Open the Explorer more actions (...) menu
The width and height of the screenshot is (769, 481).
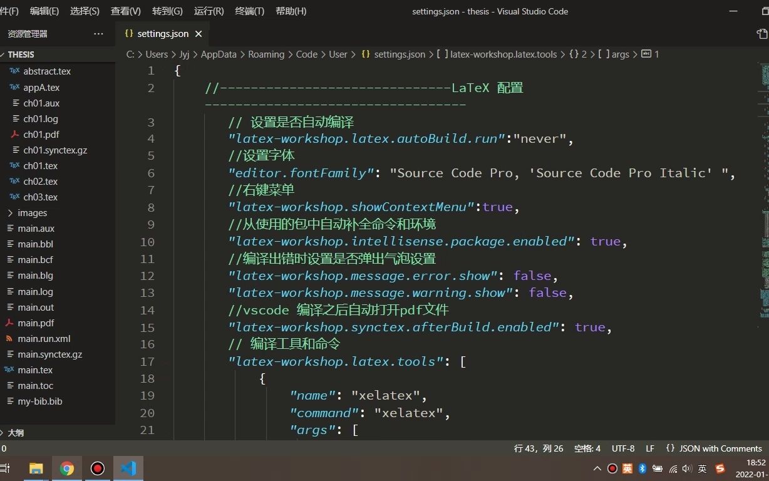pyautogui.click(x=98, y=34)
